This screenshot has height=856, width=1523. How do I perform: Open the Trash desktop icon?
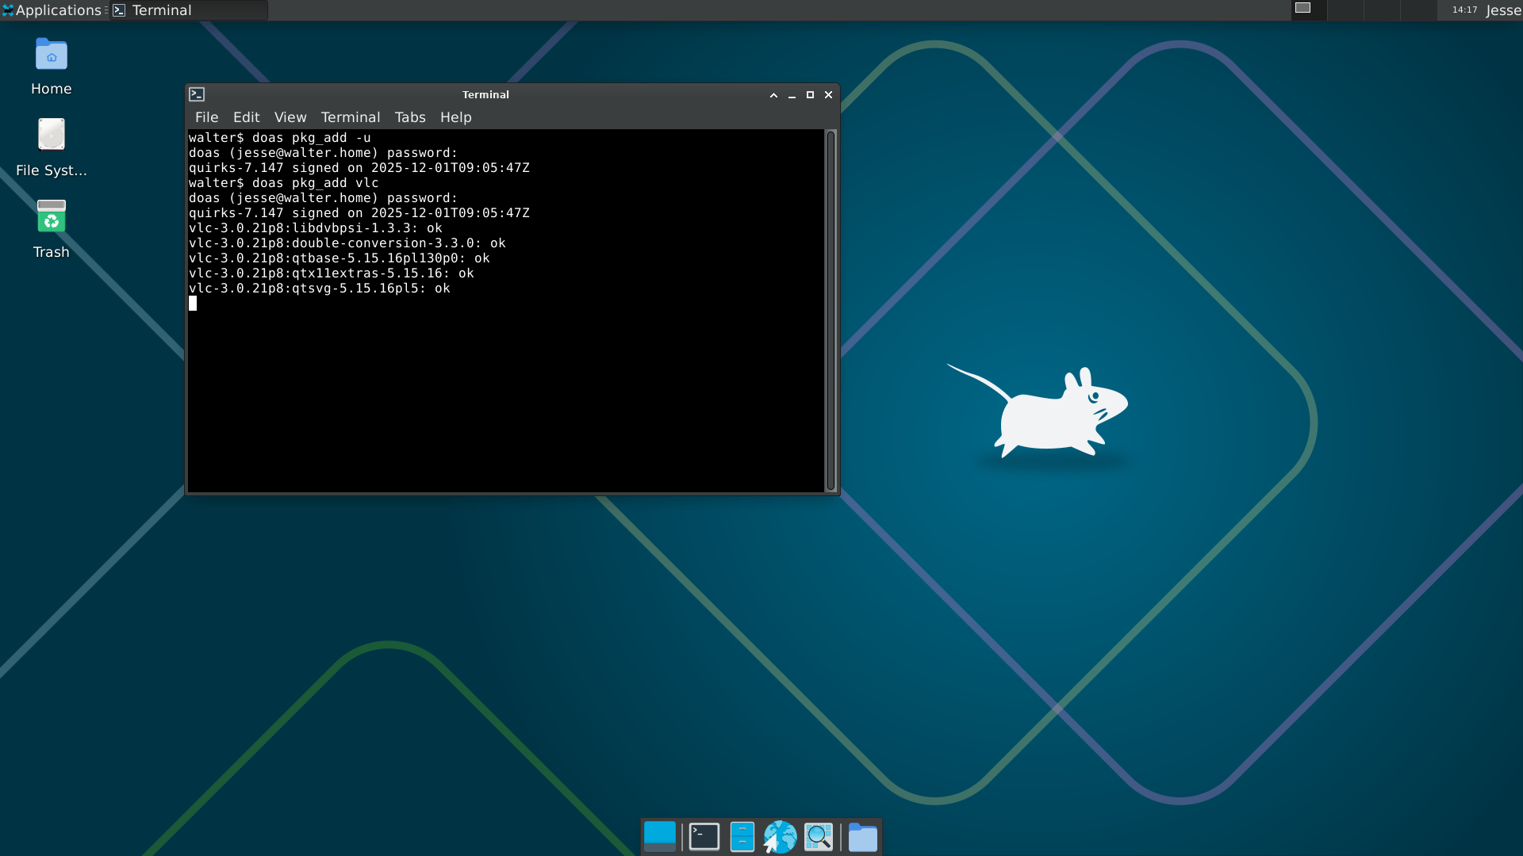coord(51,229)
